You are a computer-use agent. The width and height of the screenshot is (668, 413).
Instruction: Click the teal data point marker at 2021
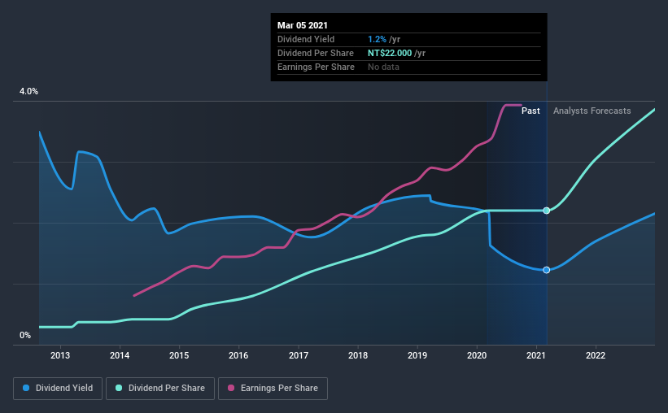(x=546, y=211)
